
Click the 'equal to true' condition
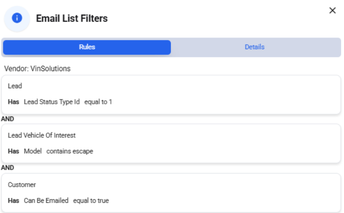pyautogui.click(x=91, y=201)
